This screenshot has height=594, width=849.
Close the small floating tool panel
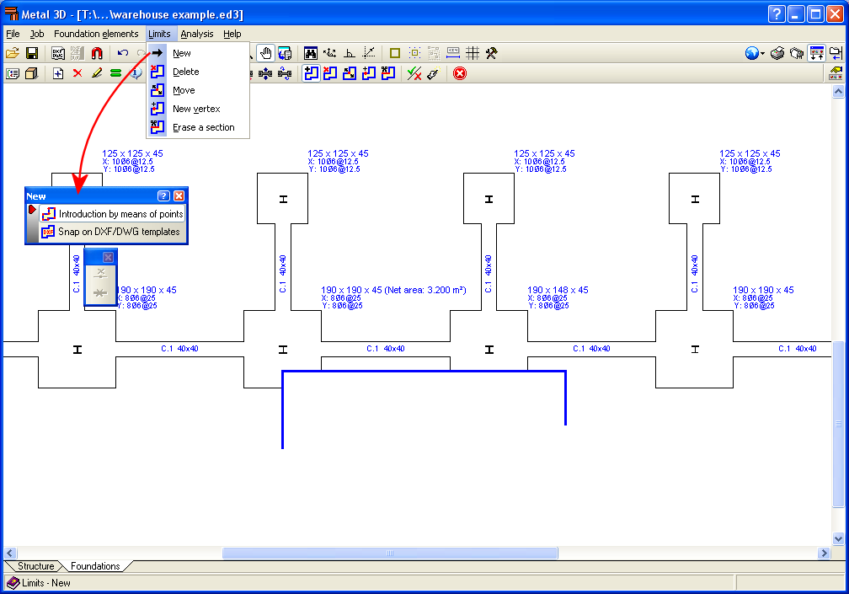[x=108, y=257]
